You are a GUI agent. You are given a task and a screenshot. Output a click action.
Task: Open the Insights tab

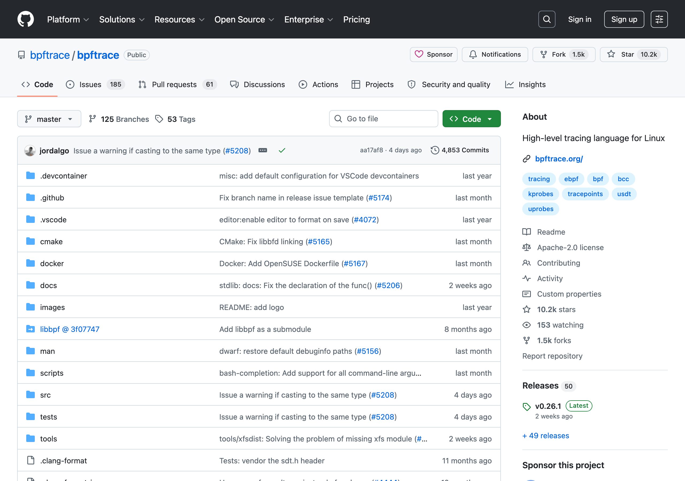tap(525, 85)
